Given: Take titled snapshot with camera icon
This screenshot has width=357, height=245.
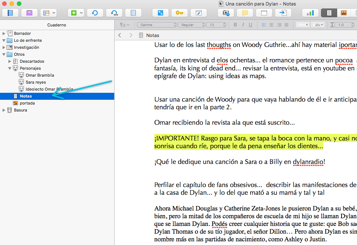Looking at the screenshot, I should [226, 13].
